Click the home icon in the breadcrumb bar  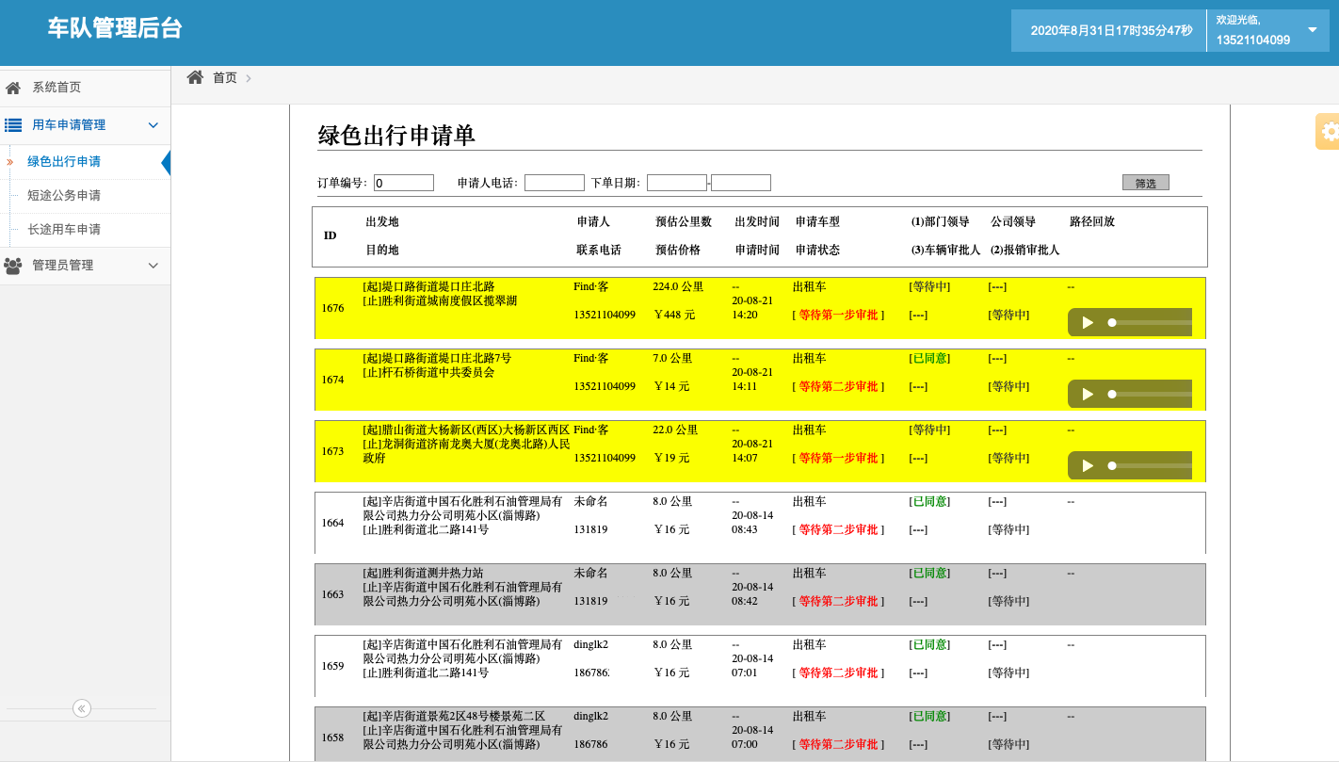click(195, 76)
